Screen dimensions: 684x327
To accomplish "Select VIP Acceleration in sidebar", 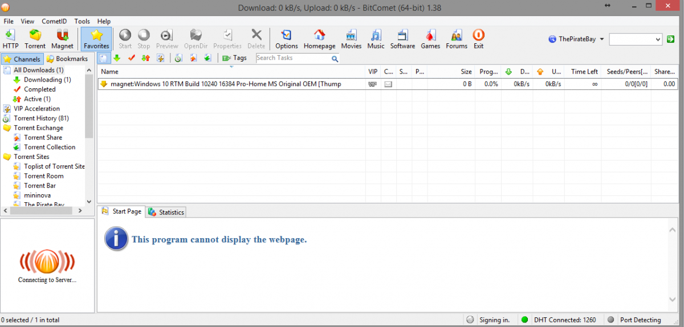I will (x=36, y=108).
